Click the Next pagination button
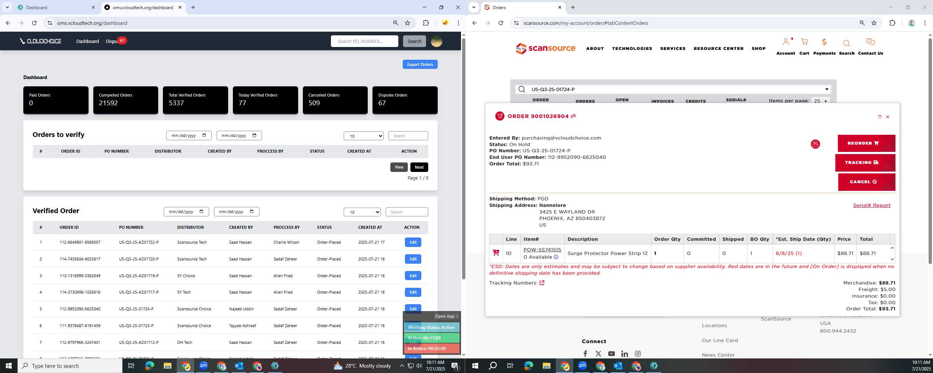Viewport: 933px width, 373px height. pyautogui.click(x=419, y=167)
